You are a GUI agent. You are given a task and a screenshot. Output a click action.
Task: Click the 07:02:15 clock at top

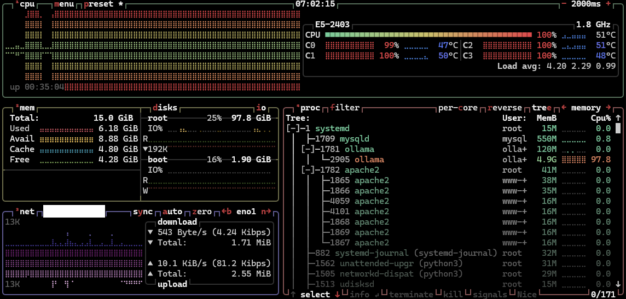pos(315,4)
